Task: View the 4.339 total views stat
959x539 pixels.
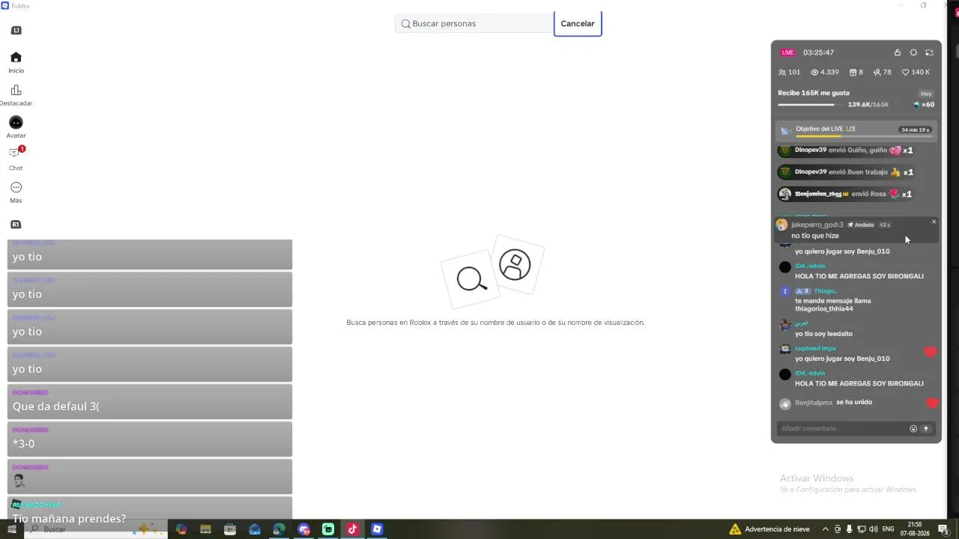Action: (825, 73)
